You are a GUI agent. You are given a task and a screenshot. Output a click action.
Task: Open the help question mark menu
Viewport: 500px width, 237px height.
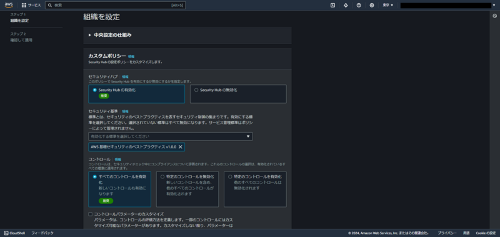(x=359, y=5)
